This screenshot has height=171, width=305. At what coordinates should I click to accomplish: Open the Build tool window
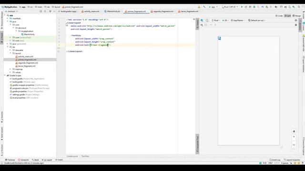tap(35, 160)
